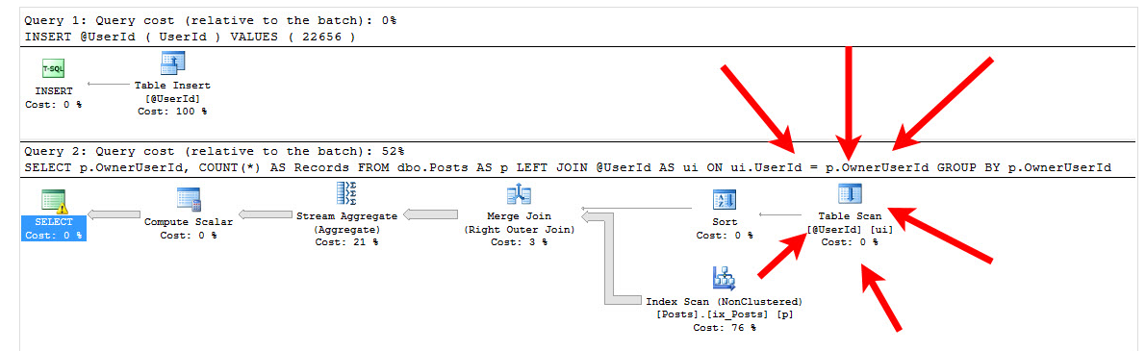The height and width of the screenshot is (351, 1146).
Task: Click the Query 1 cost header text
Action: click(211, 21)
